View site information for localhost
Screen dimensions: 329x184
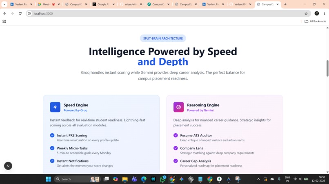pyautogui.click(x=29, y=13)
